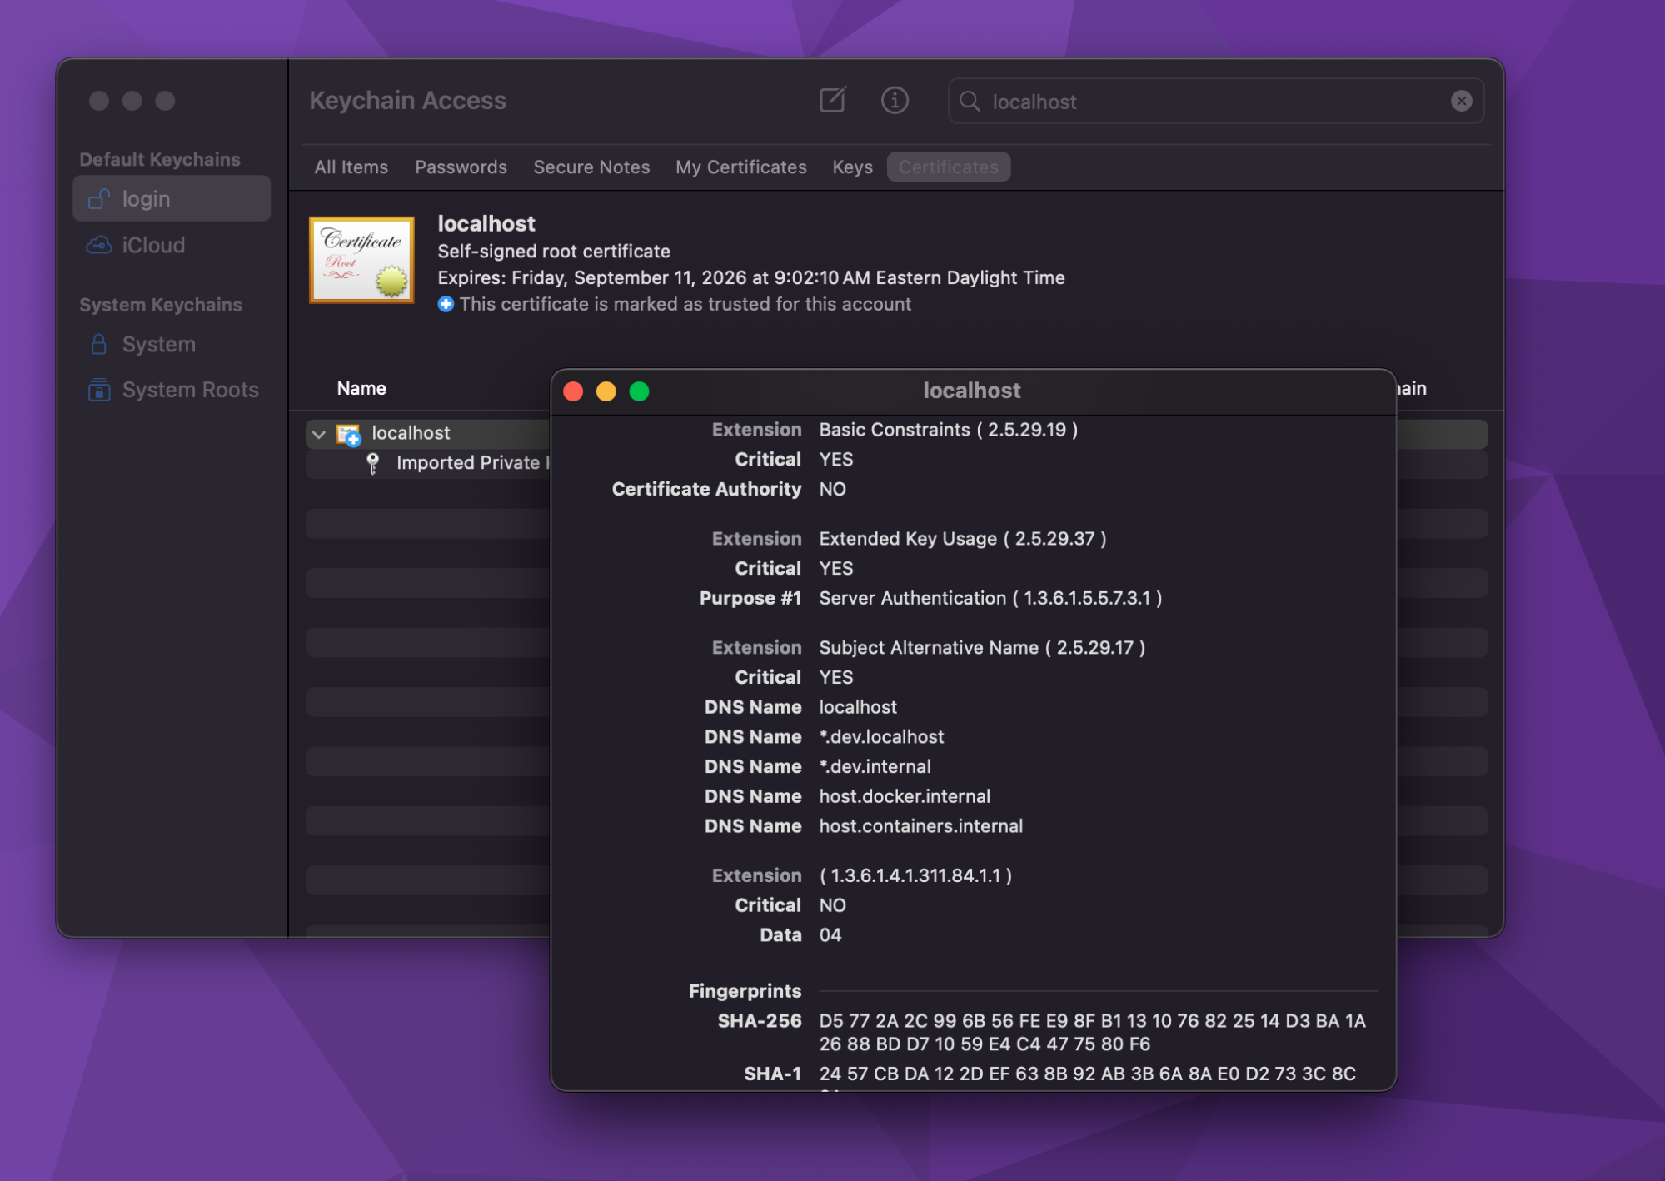Viewport: 1665px width, 1181px height.
Task: Click Extended Key Usage ( 2.5.29.37 )
Action: pyautogui.click(x=962, y=539)
